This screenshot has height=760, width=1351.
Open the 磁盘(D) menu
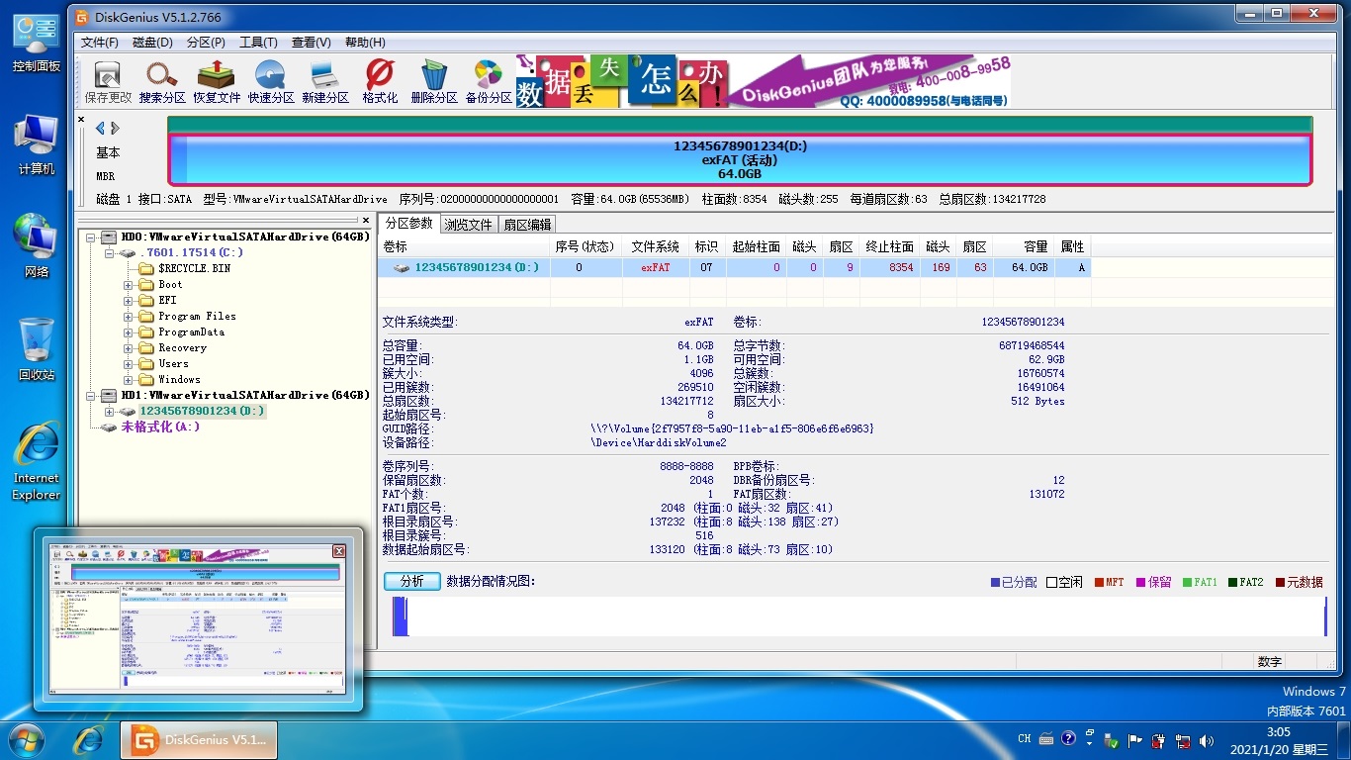coord(152,43)
